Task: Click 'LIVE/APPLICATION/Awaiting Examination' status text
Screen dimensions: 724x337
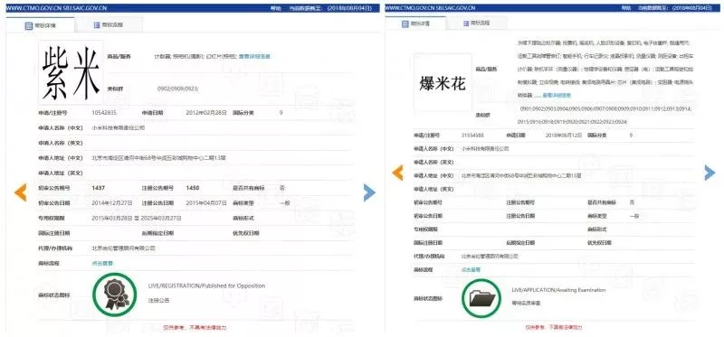Action: pyautogui.click(x=558, y=290)
